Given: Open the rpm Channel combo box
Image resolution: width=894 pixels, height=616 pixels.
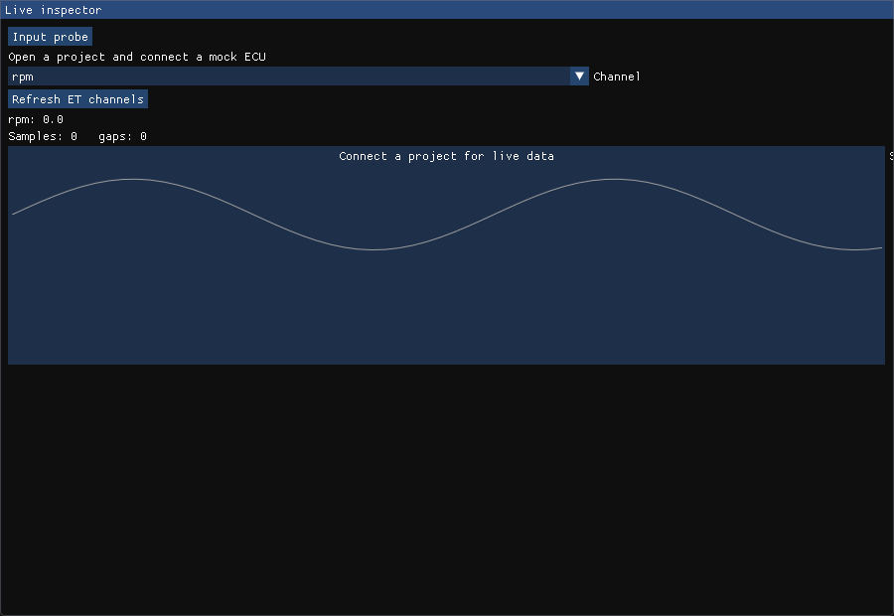Looking at the screenshot, I should click(x=298, y=77).
